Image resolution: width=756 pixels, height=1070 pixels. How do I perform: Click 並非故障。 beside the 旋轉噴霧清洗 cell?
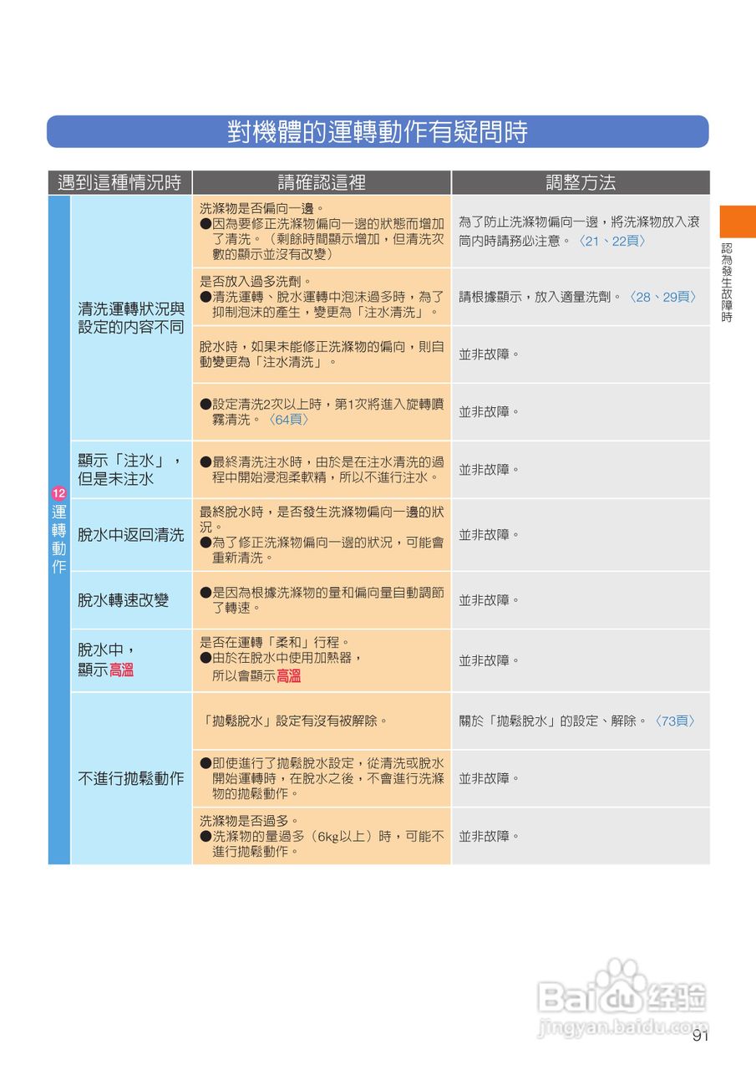490,412
